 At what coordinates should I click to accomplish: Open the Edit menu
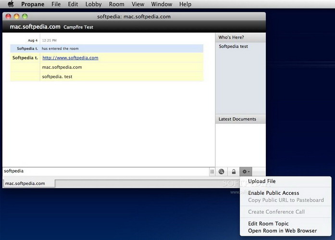pos(73,4)
